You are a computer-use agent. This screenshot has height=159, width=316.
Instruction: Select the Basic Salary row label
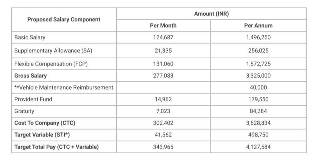(30, 38)
